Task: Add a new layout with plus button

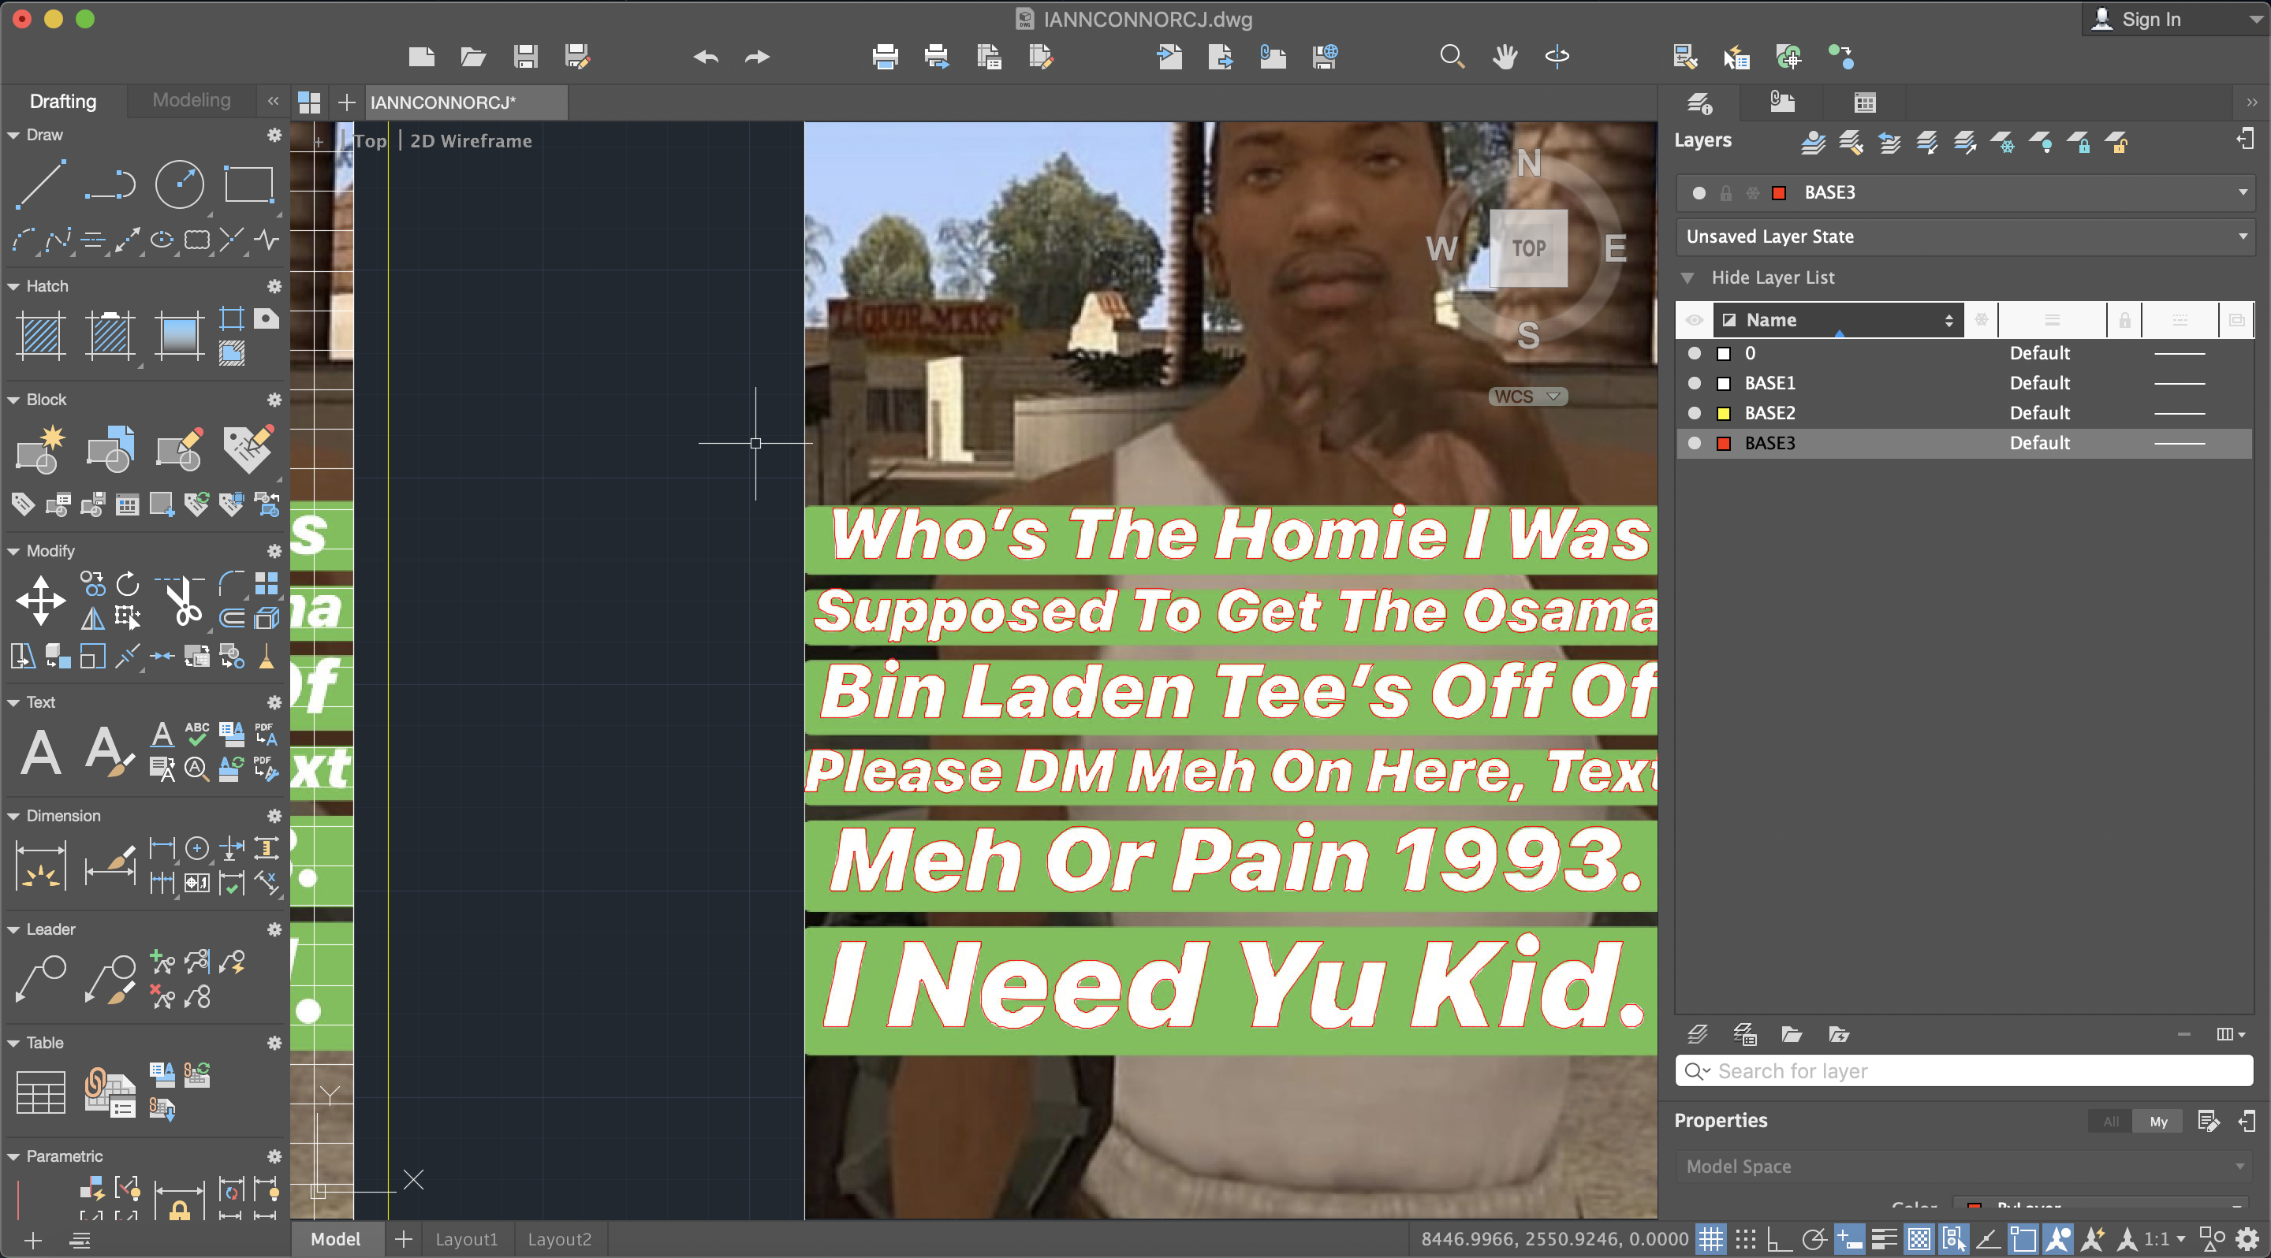Action: click(x=403, y=1240)
